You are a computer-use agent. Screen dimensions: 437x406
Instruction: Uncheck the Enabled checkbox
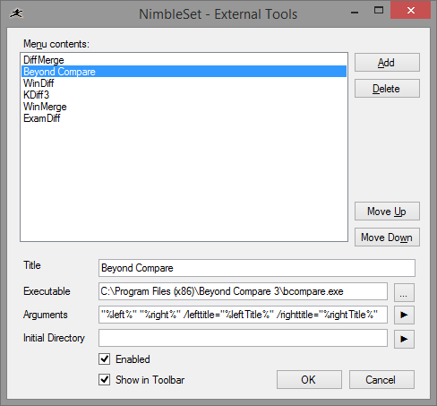[x=104, y=359]
